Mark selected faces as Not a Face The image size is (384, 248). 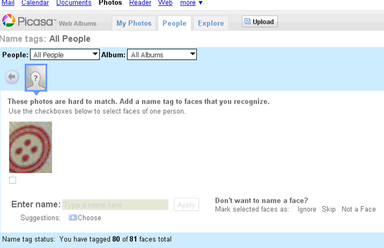359,209
